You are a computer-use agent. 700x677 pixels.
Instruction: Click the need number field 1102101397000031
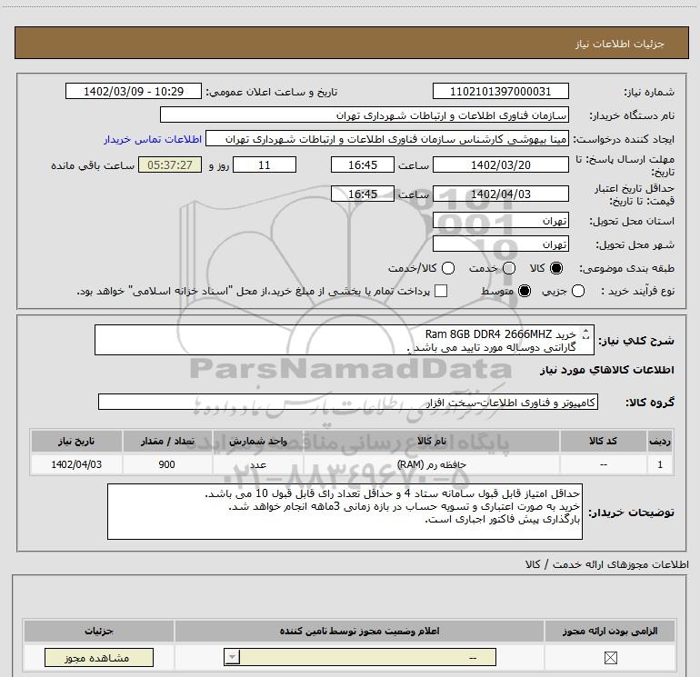[x=500, y=92]
